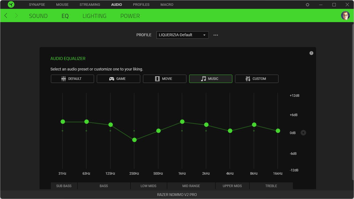Open the Sound subtab
354x199 pixels.
(x=38, y=16)
